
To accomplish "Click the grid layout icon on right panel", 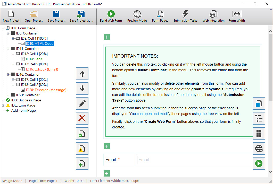I will [259, 133].
